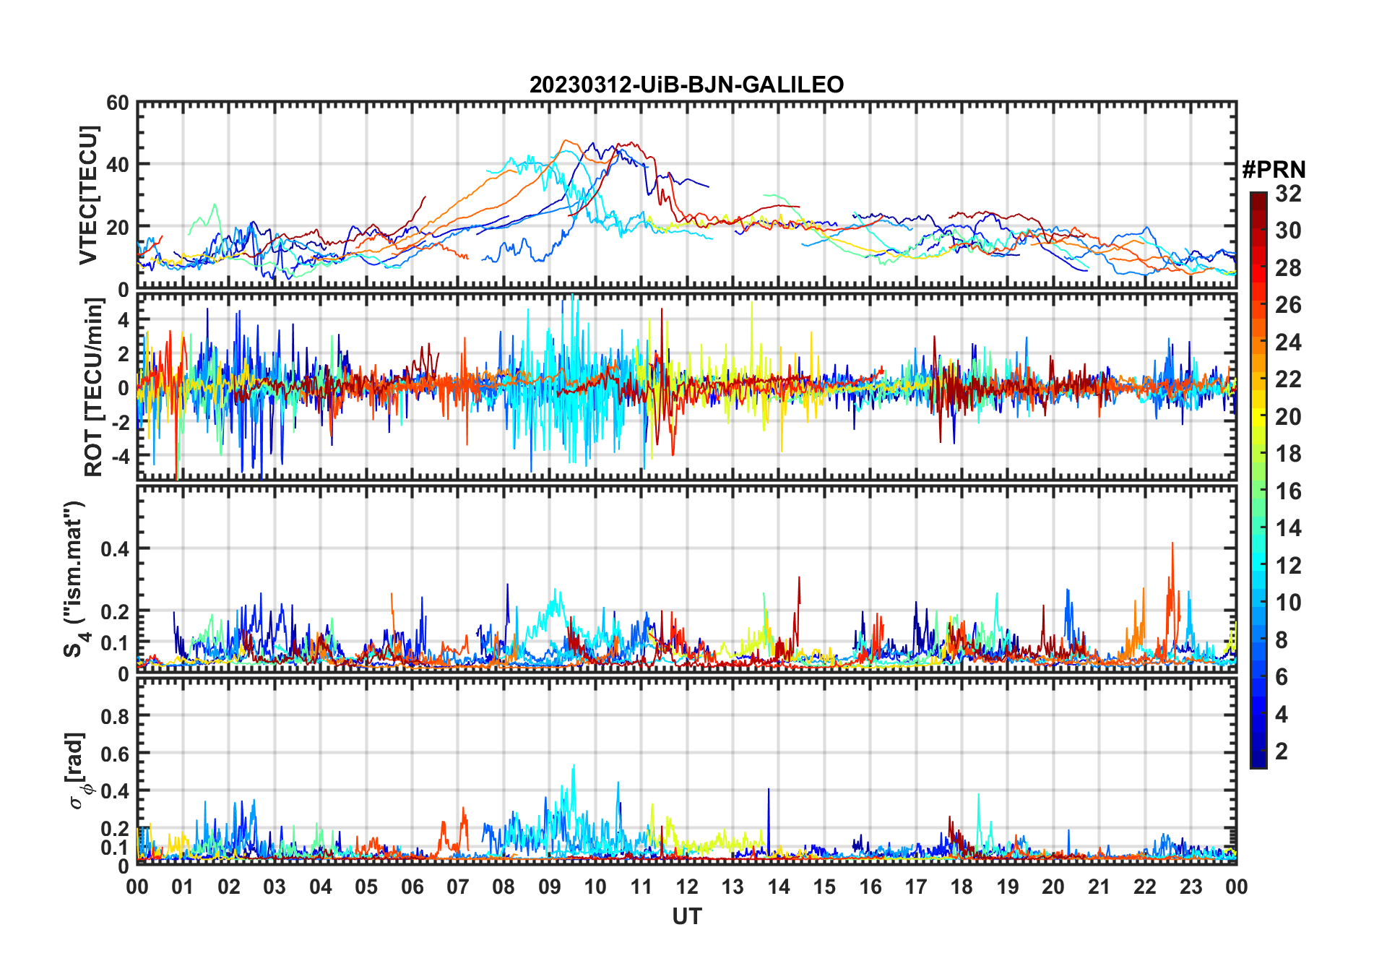Click colorbar tick label 26
This screenshot has width=1374, height=961.
1288,305
